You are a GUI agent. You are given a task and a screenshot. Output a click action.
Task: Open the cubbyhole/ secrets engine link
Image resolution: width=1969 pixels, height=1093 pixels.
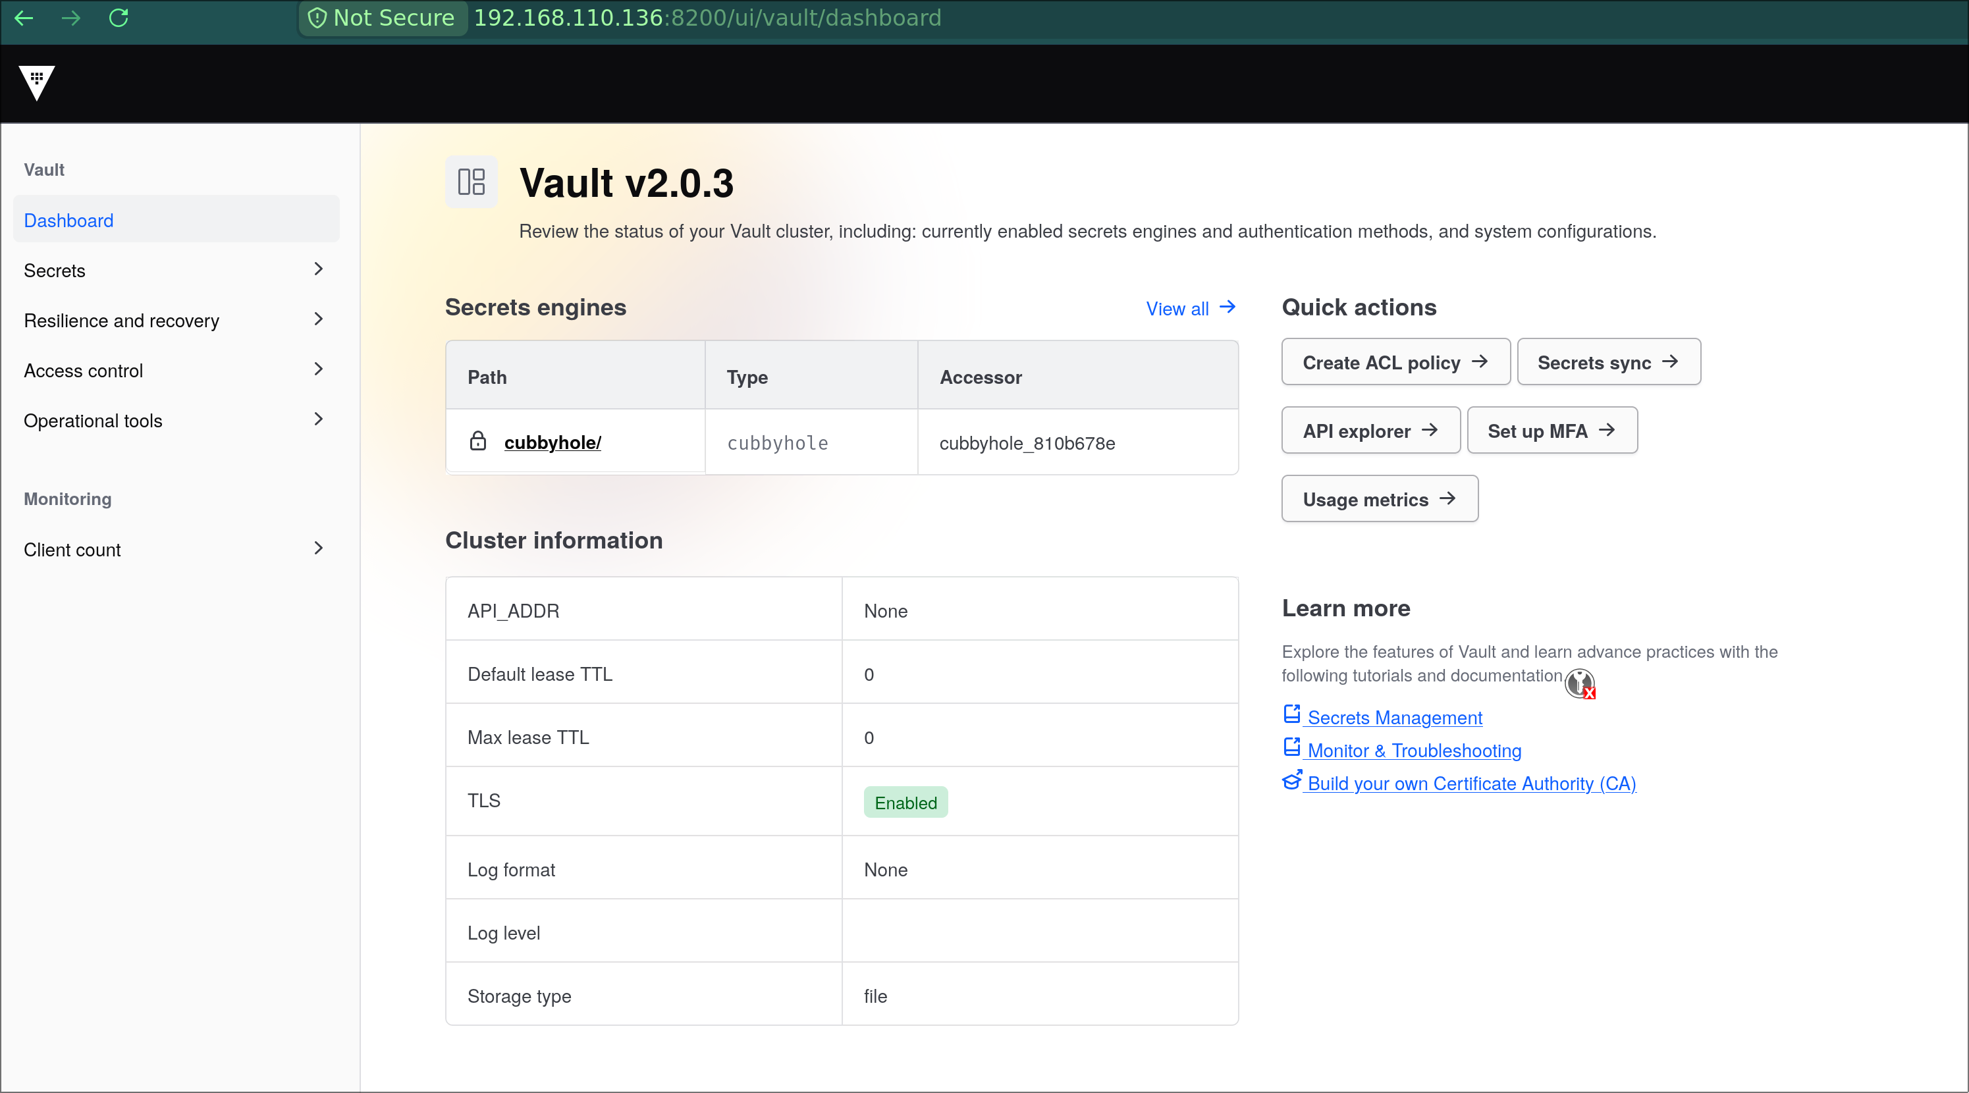553,442
